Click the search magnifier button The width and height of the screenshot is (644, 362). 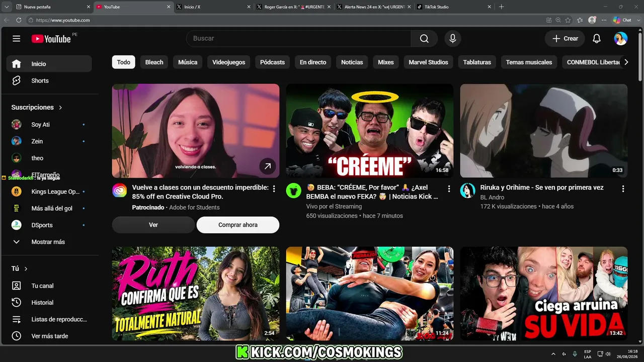tap(424, 39)
